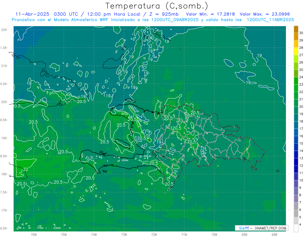Click the '72W' longitude axis label

154,234
